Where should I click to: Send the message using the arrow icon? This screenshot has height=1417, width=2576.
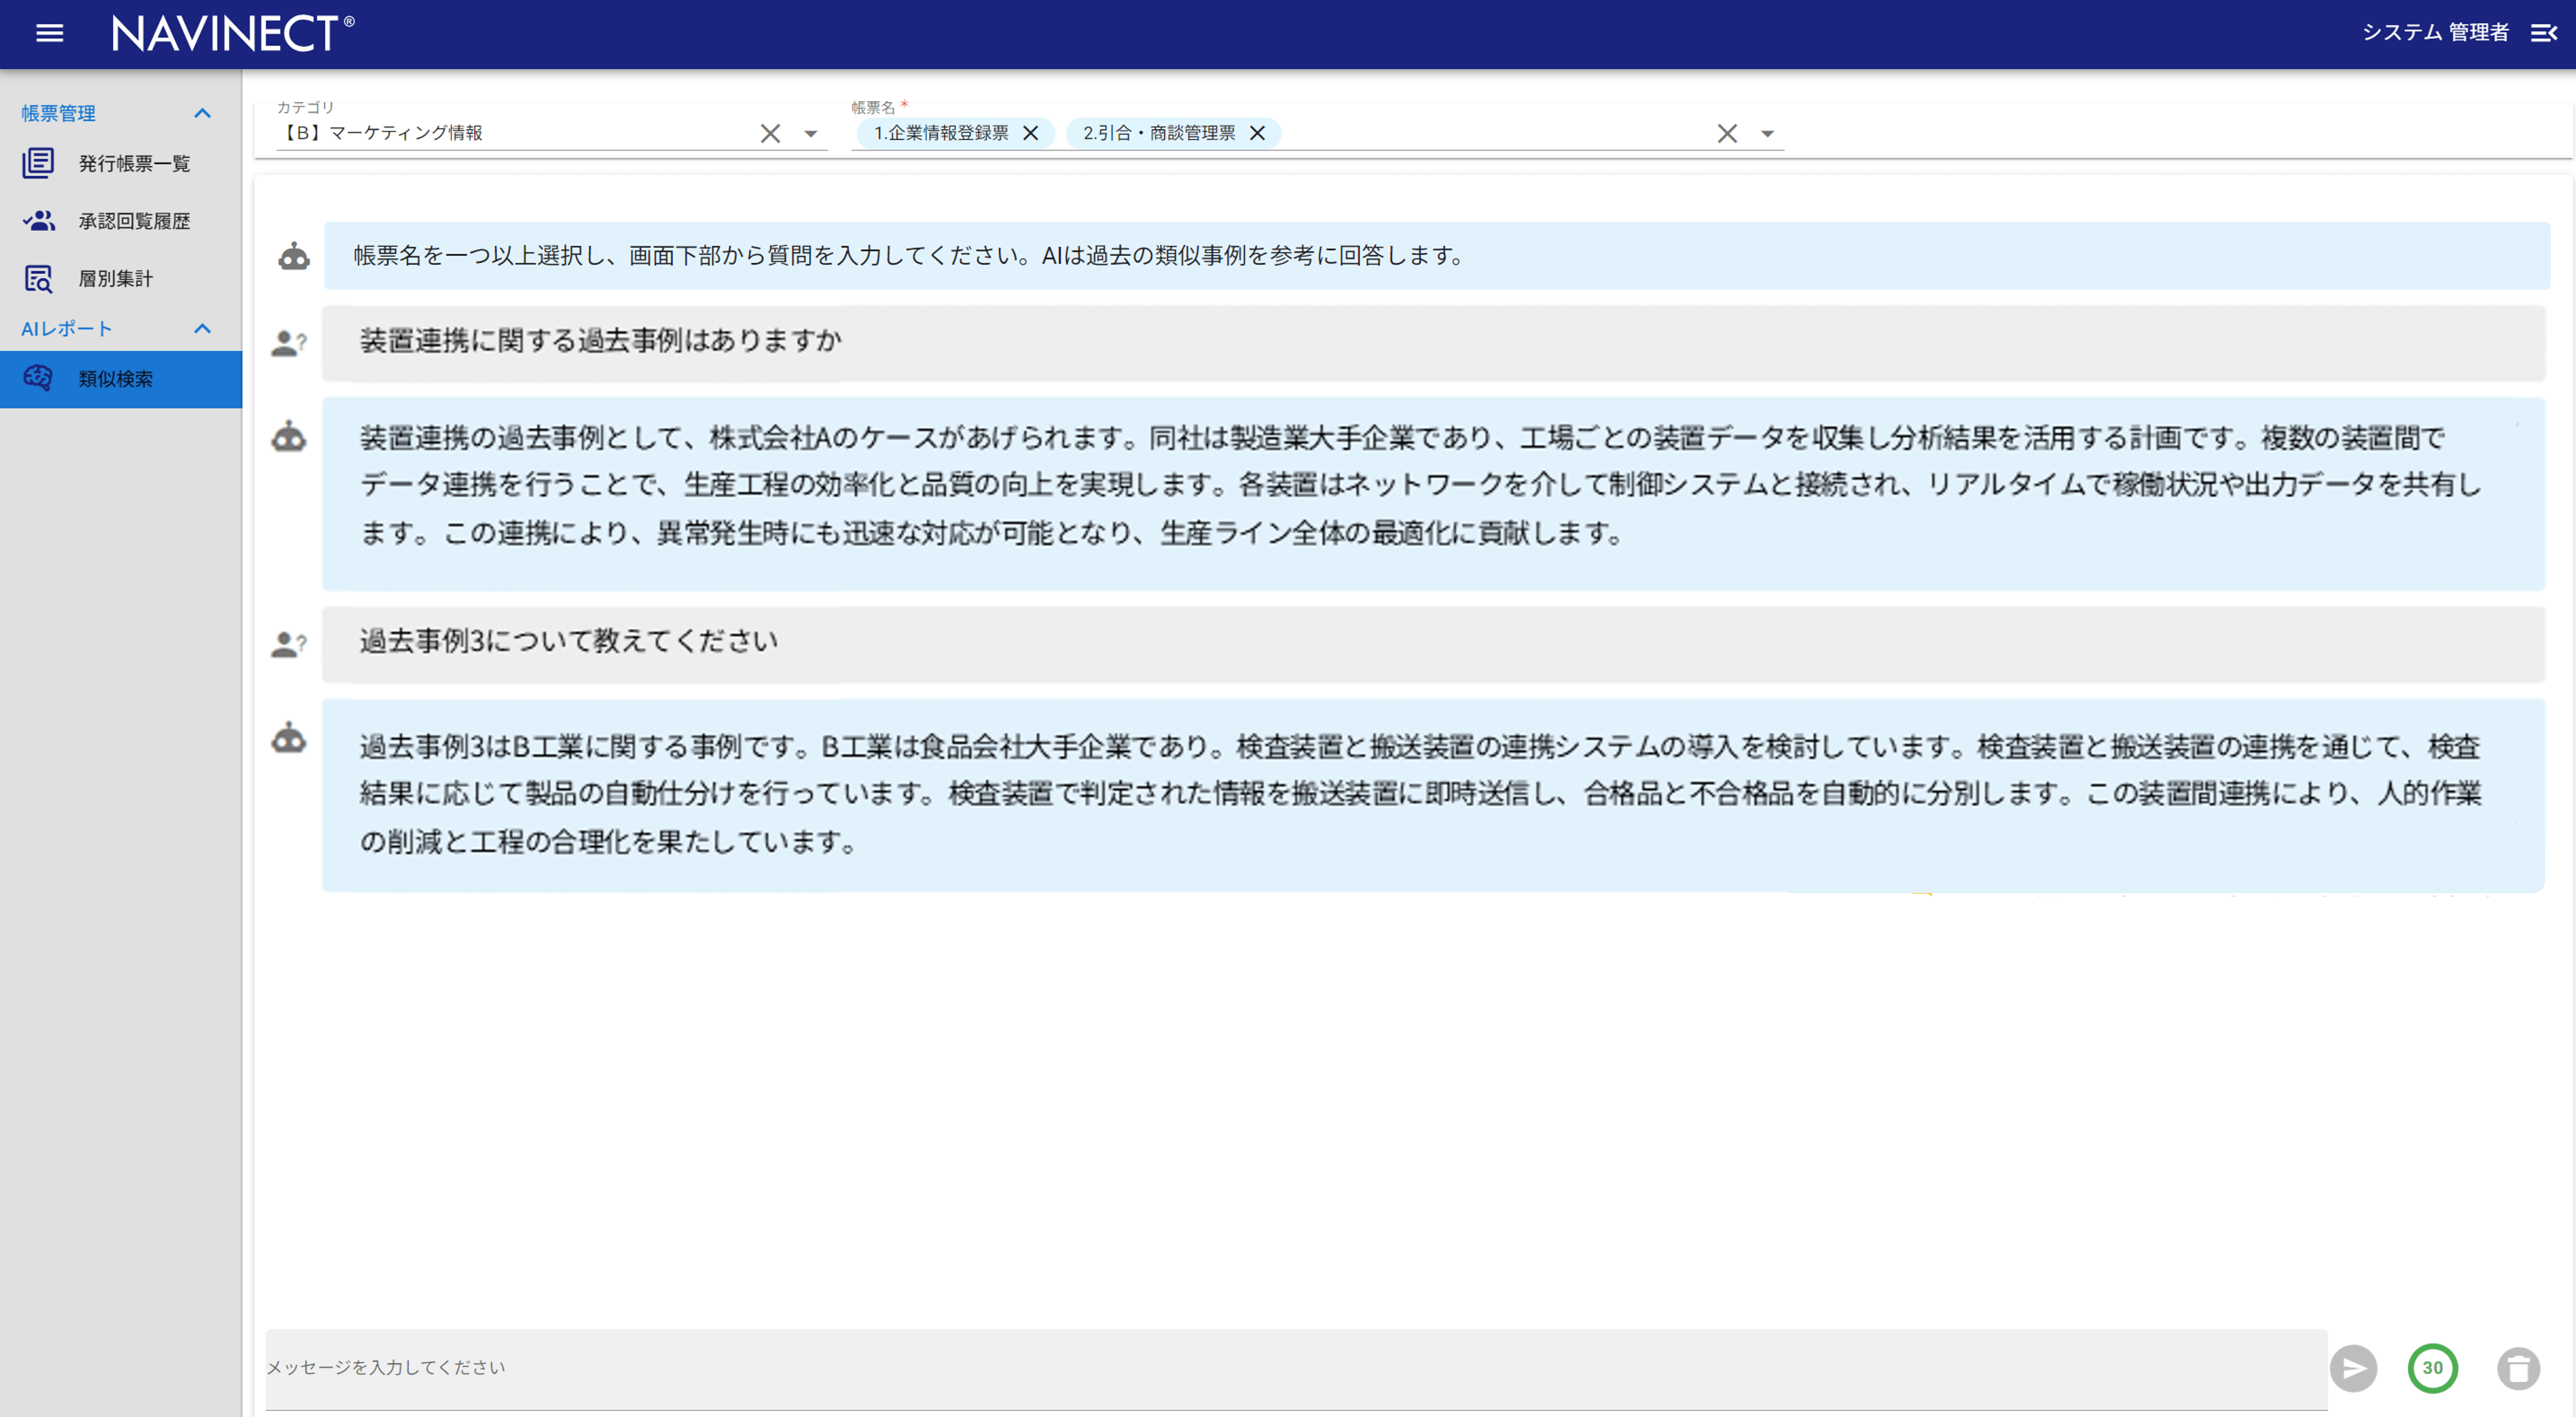(x=2356, y=1369)
